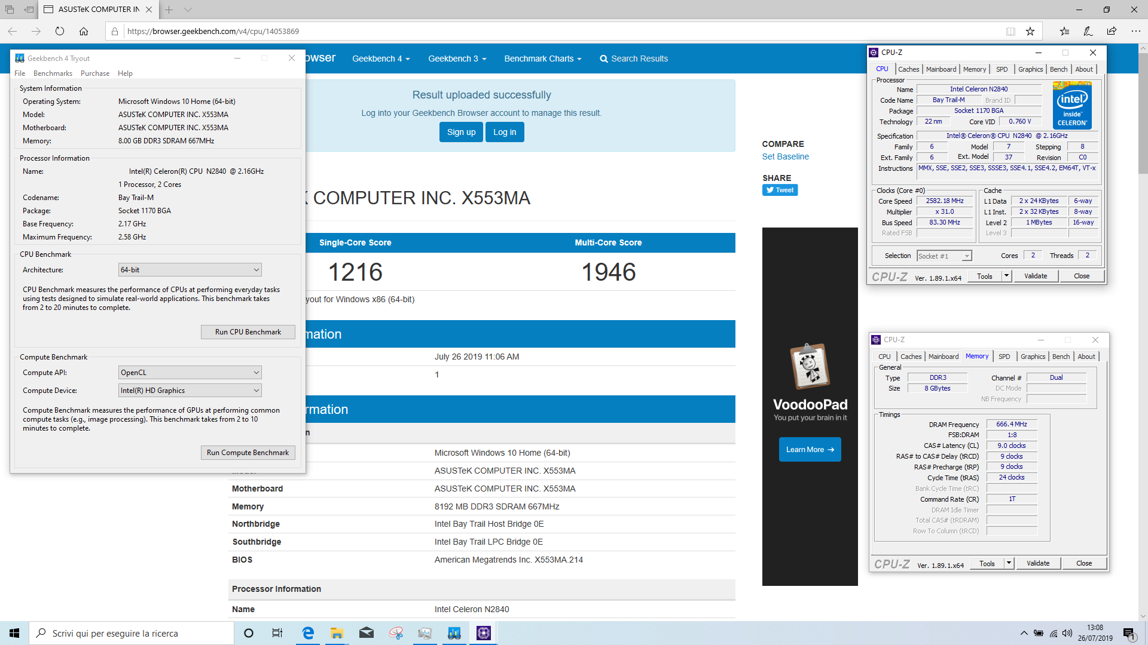Add notes with the pen icon

[1088, 32]
